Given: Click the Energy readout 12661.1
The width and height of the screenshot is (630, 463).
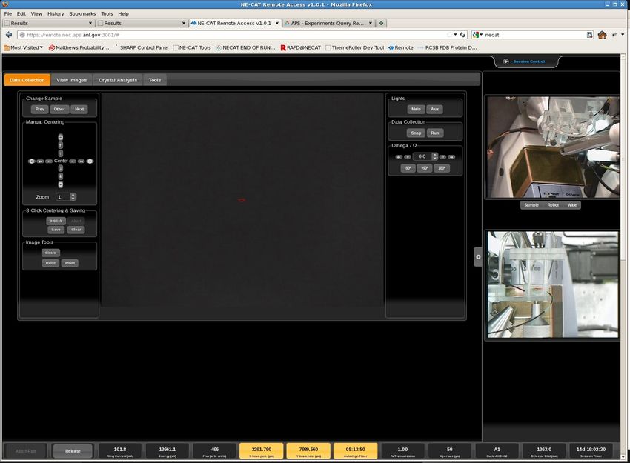Looking at the screenshot, I should pos(168,451).
